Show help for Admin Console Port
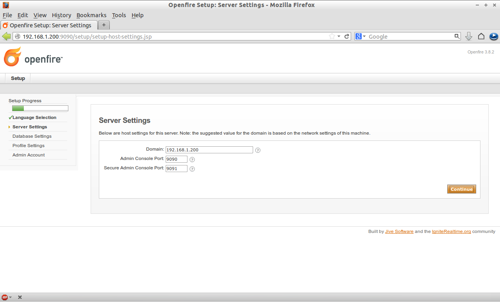500x302 pixels. (x=192, y=160)
